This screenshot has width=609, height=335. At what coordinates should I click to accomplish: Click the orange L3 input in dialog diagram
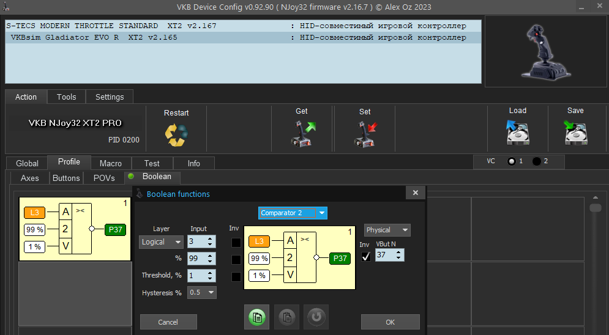tap(259, 241)
